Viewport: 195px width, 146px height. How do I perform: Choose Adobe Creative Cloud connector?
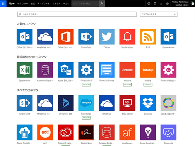[66, 132]
